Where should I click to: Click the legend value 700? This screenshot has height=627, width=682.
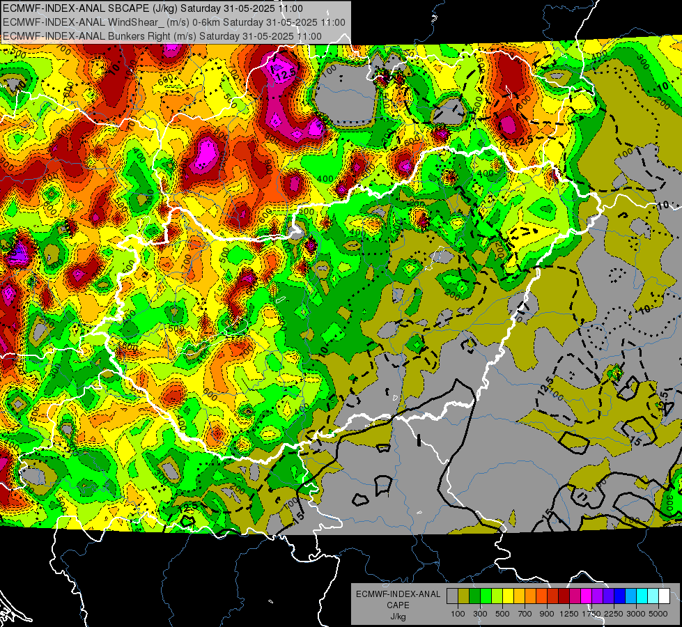pos(525,614)
